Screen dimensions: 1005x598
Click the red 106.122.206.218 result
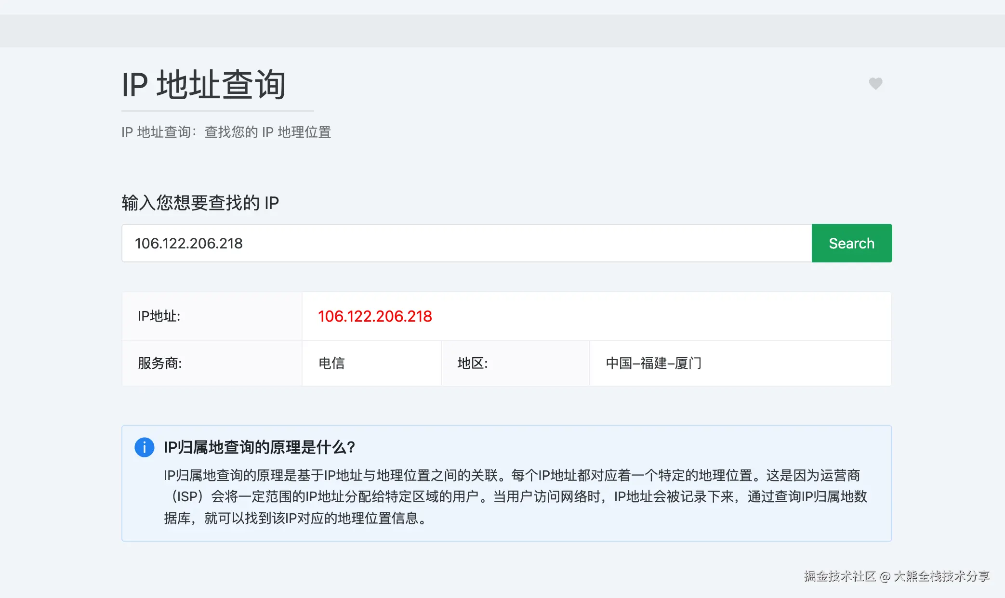(x=375, y=316)
